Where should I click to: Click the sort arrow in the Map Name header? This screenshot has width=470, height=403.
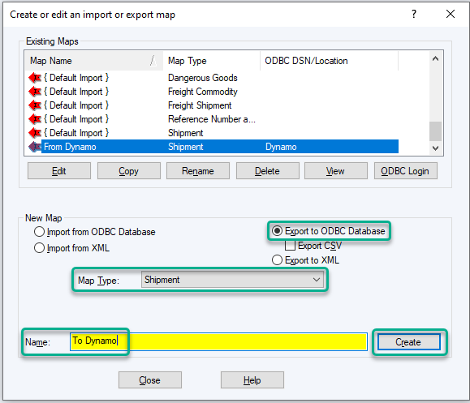[153, 61]
